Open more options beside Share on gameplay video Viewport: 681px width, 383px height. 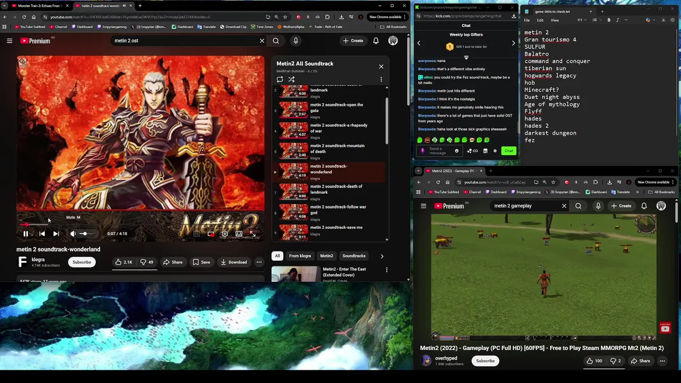662,361
